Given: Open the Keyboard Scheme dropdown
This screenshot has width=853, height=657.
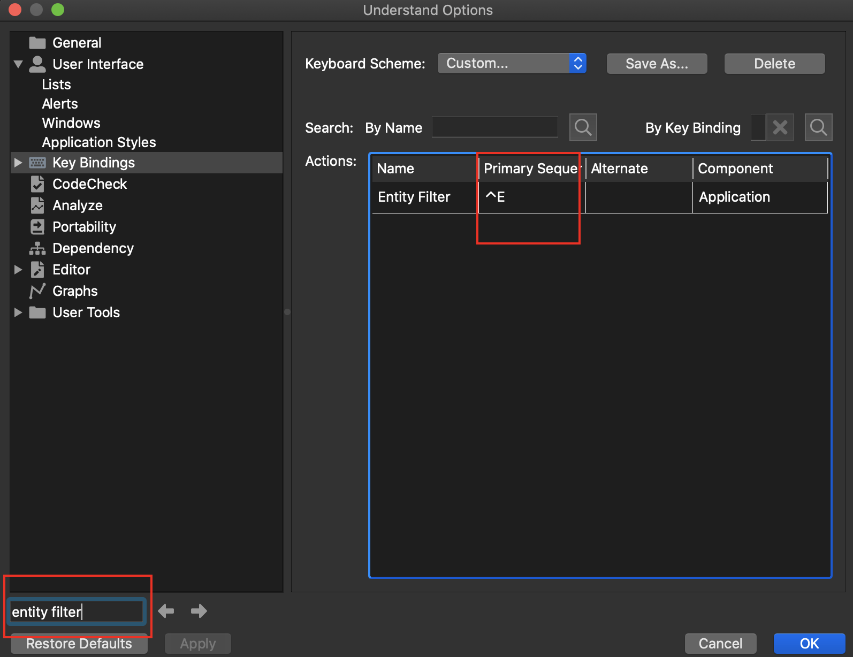Looking at the screenshot, I should point(512,64).
